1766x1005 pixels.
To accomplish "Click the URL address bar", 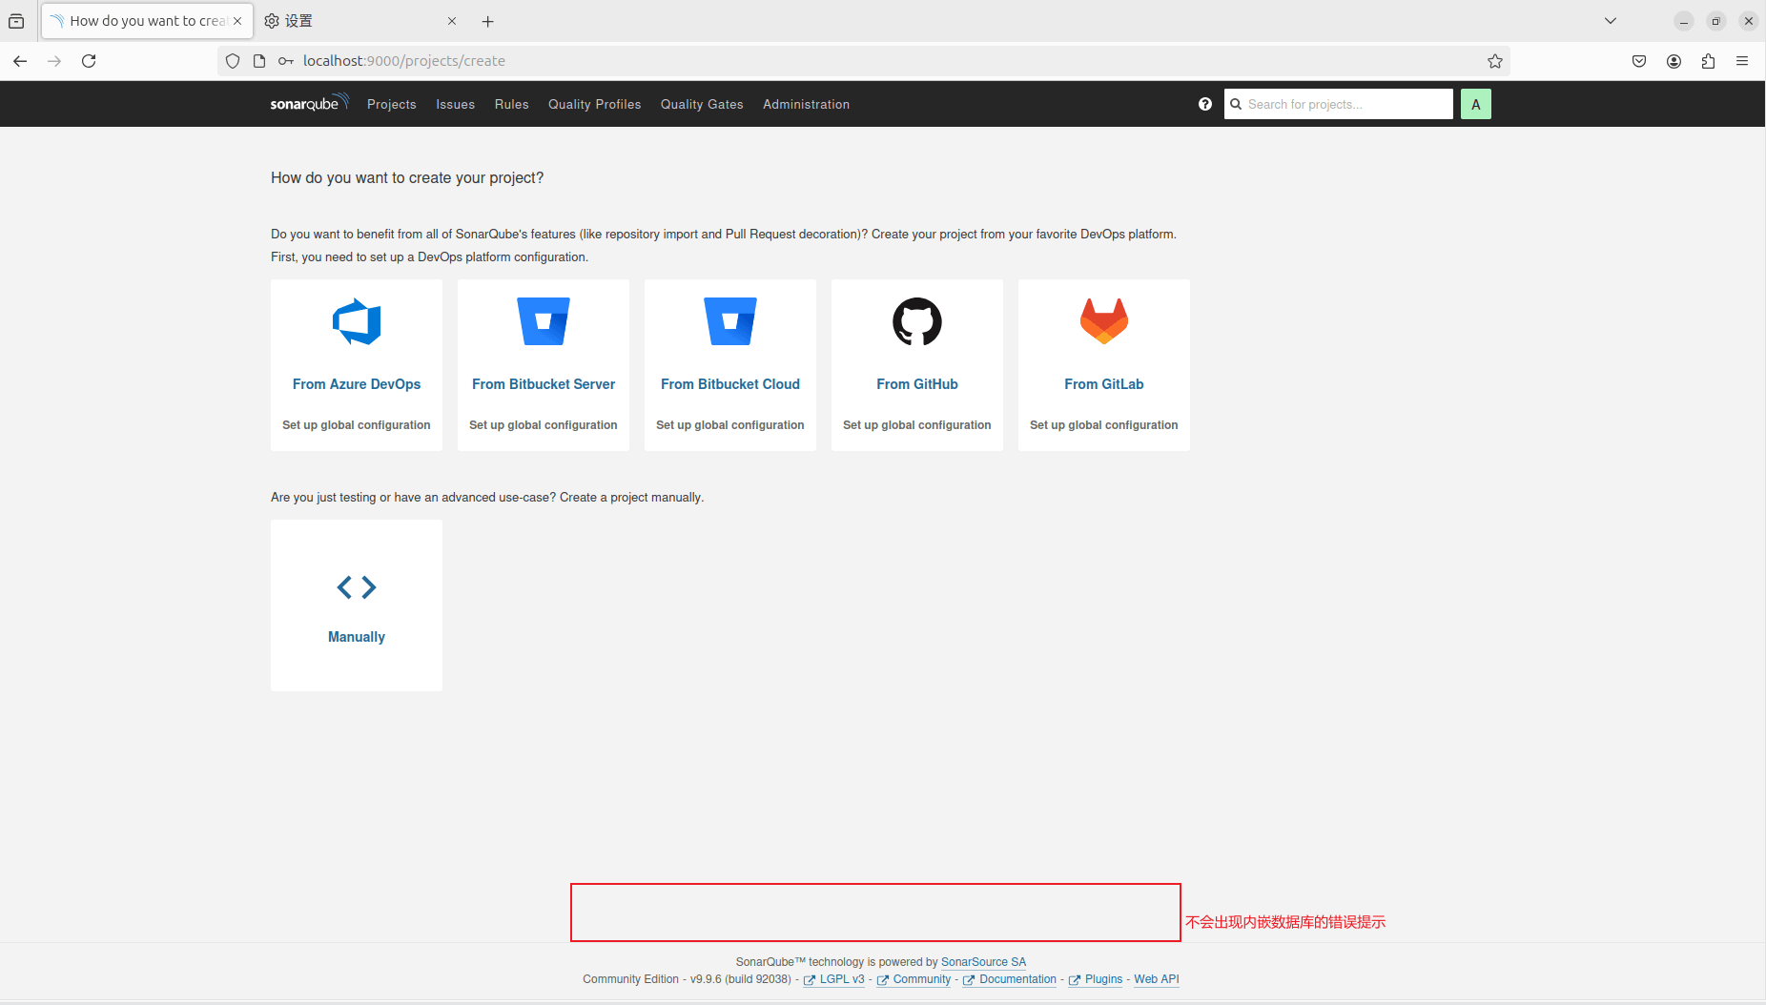I will tap(863, 61).
